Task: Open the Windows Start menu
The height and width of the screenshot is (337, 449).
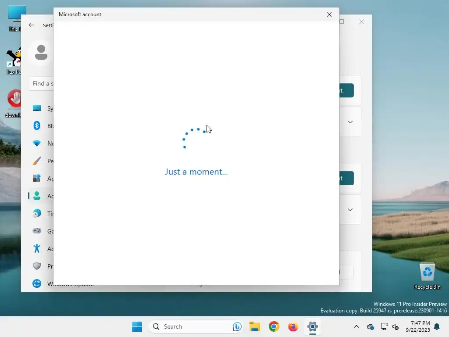Action: tap(137, 326)
